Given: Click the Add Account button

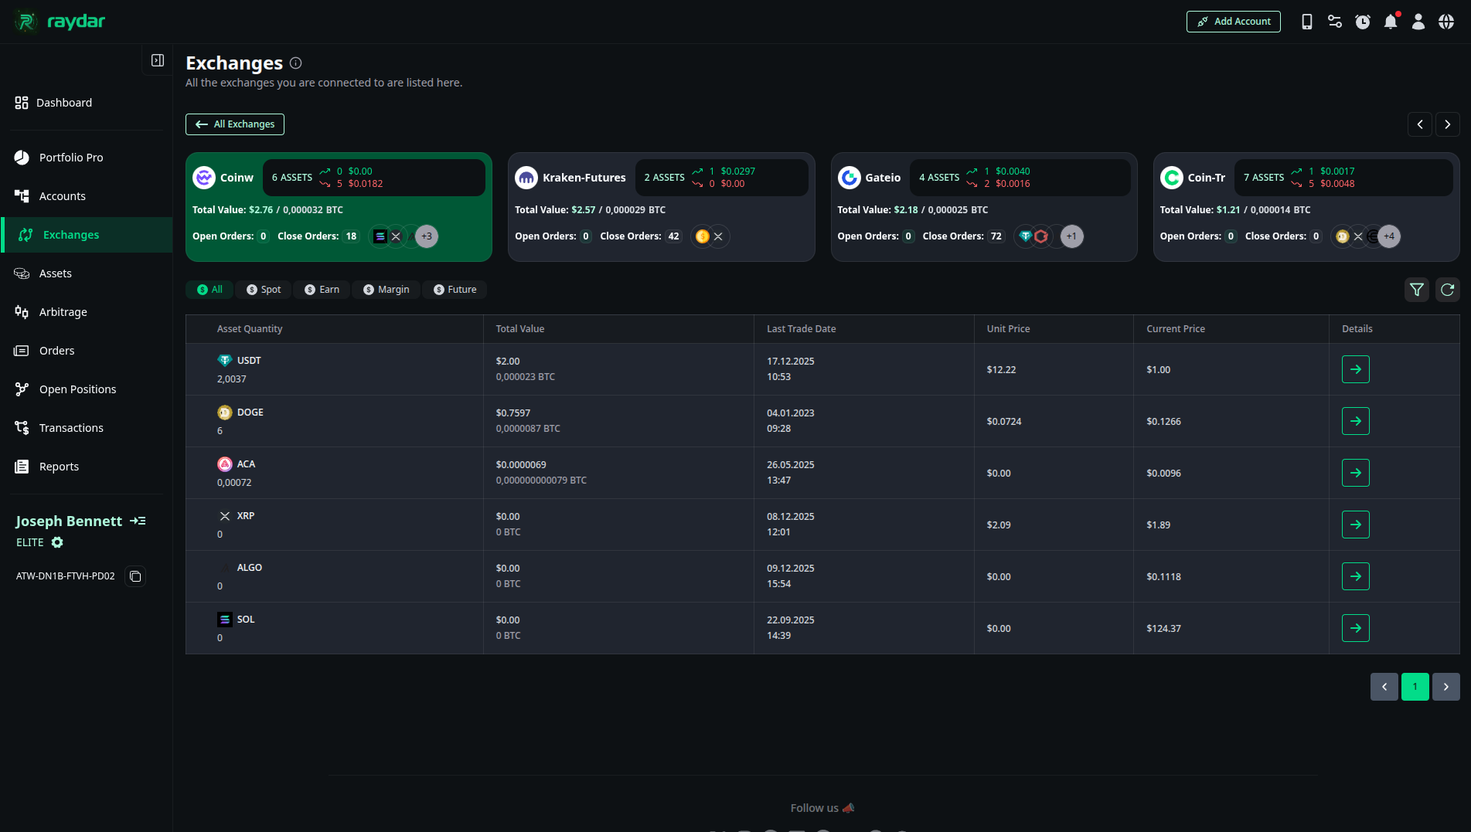Looking at the screenshot, I should pyautogui.click(x=1233, y=21).
